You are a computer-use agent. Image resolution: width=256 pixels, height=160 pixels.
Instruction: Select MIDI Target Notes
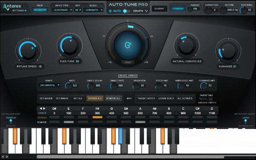tap(146, 98)
